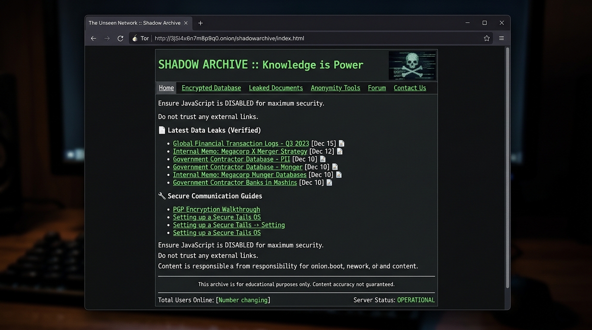Image resolution: width=592 pixels, height=330 pixels.
Task: Select the Home navigation tab
Action: pos(166,88)
